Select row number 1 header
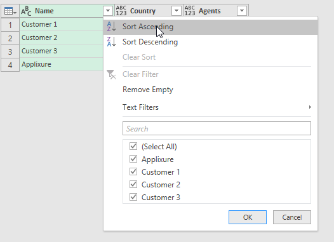Screen dimensions: 334x242 pyautogui.click(x=10, y=25)
